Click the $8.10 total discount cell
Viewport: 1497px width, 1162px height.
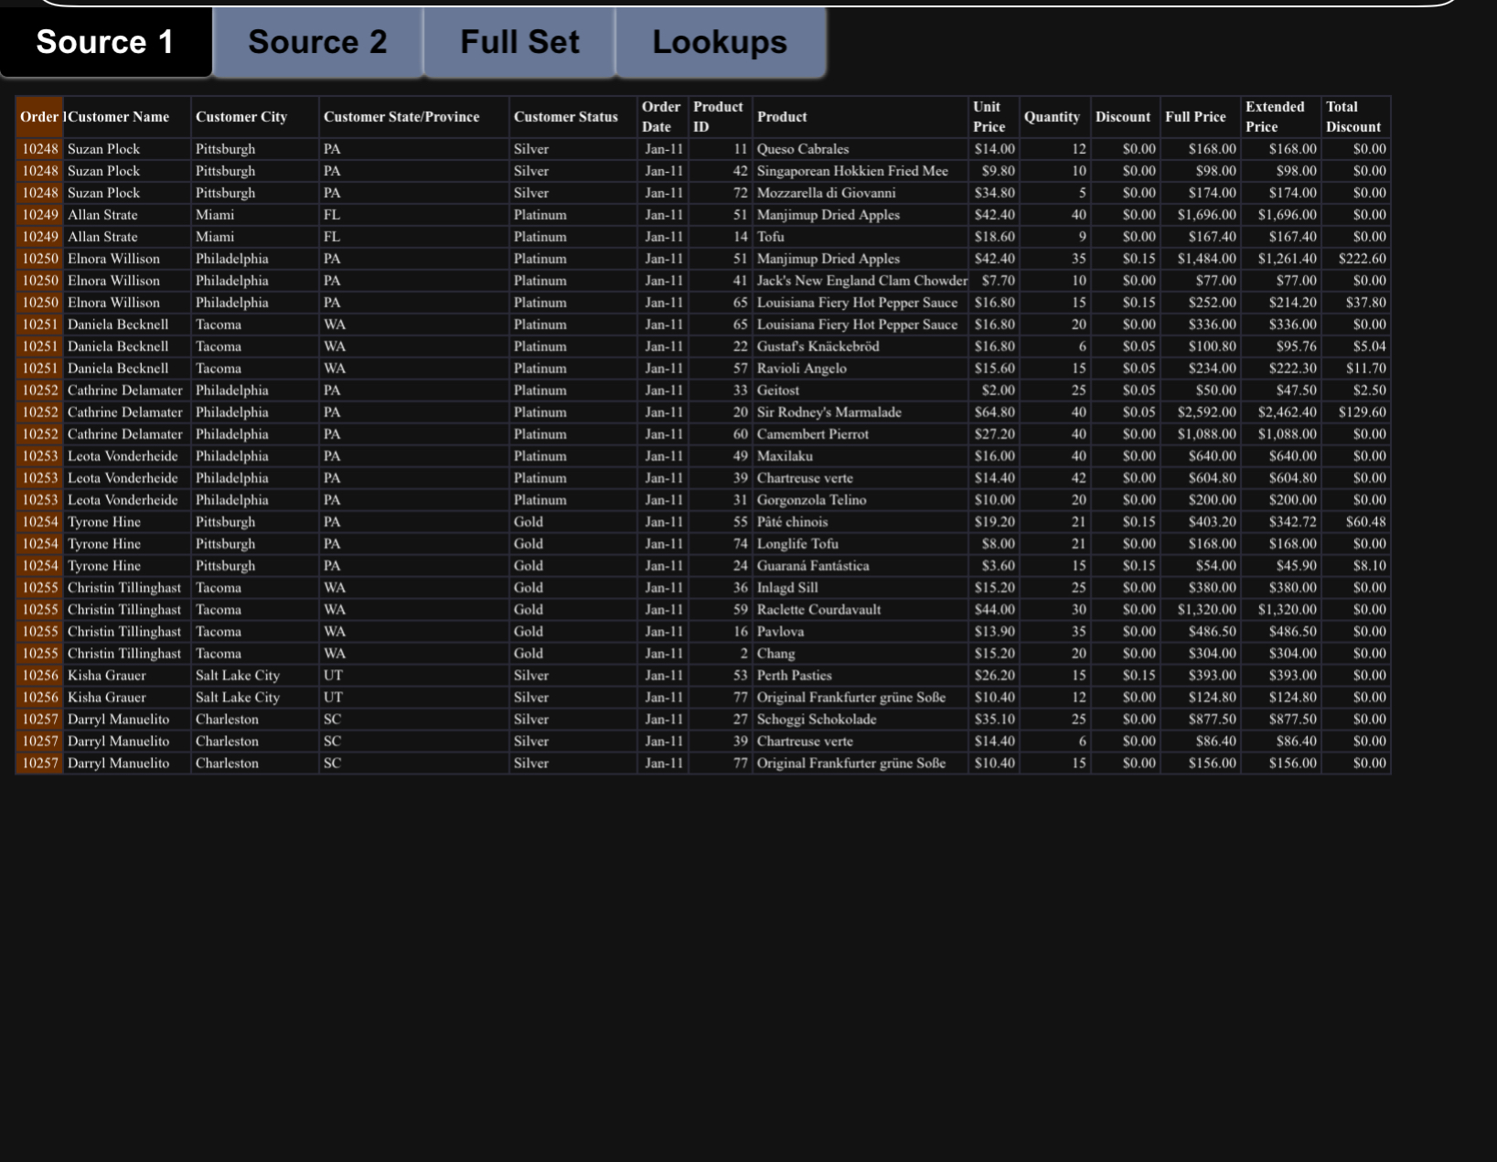(1356, 566)
